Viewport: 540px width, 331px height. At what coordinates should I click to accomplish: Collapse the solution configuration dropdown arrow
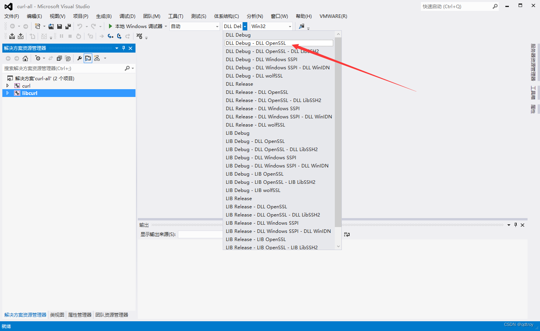coord(245,26)
